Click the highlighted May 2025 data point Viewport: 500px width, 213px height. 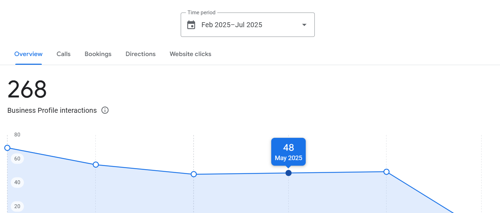[289, 173]
